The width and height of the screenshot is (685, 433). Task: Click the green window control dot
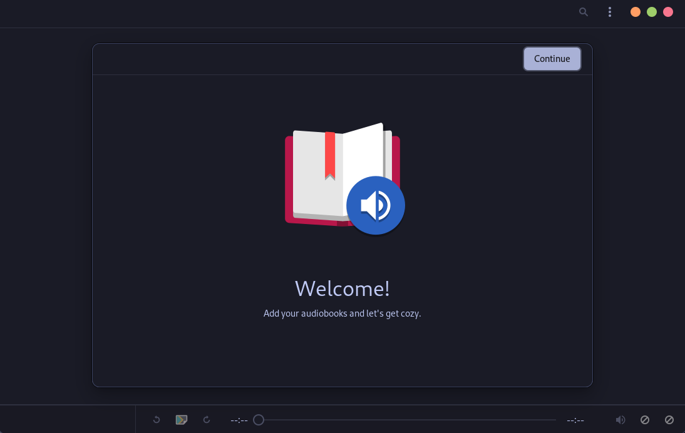pos(652,11)
